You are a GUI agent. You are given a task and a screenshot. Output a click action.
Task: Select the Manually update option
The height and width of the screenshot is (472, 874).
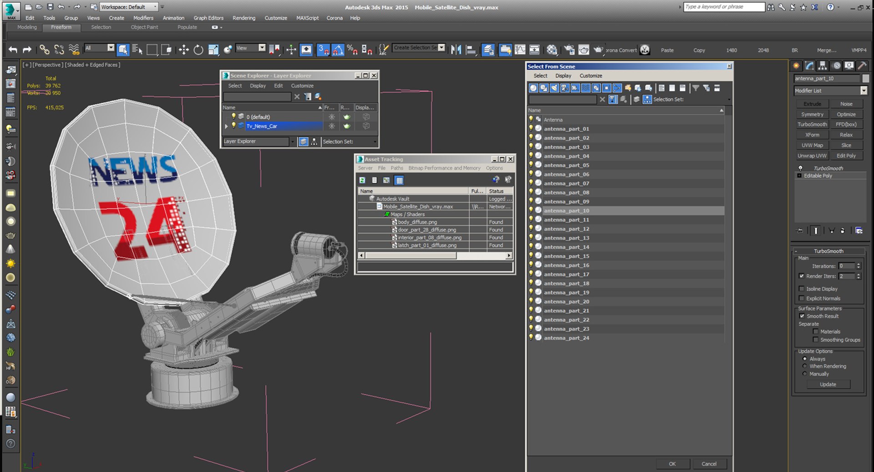coord(804,374)
